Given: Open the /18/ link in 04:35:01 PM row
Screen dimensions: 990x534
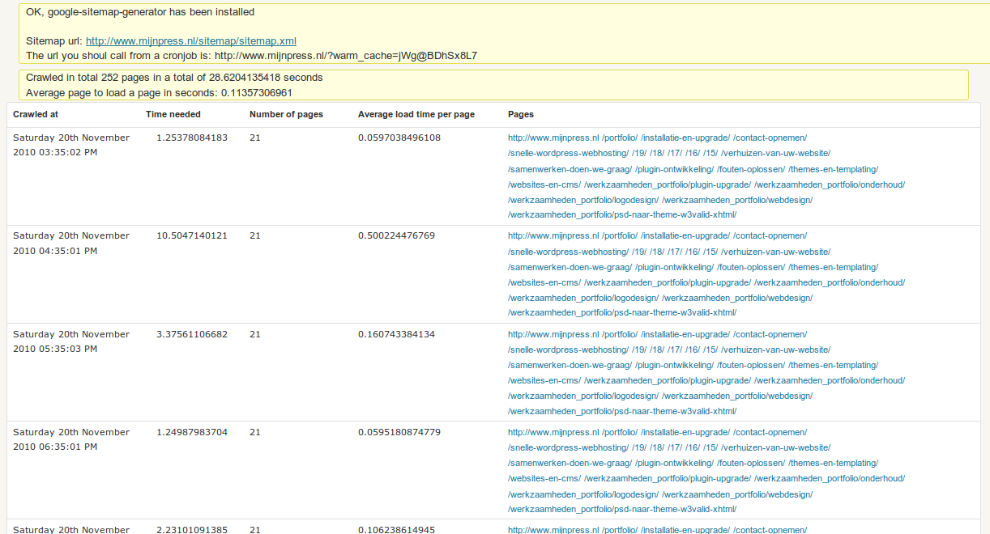Looking at the screenshot, I should [657, 252].
